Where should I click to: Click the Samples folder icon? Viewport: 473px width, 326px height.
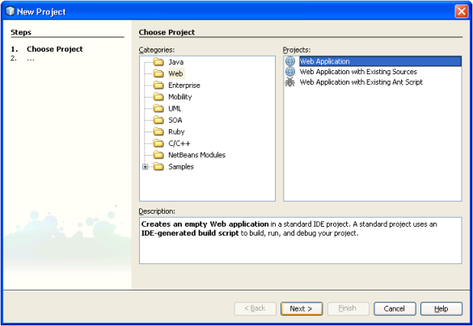pos(158,167)
